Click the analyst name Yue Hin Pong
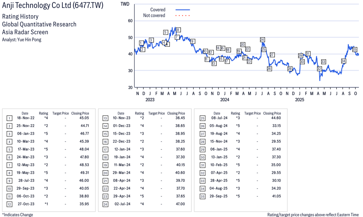 coord(29,40)
